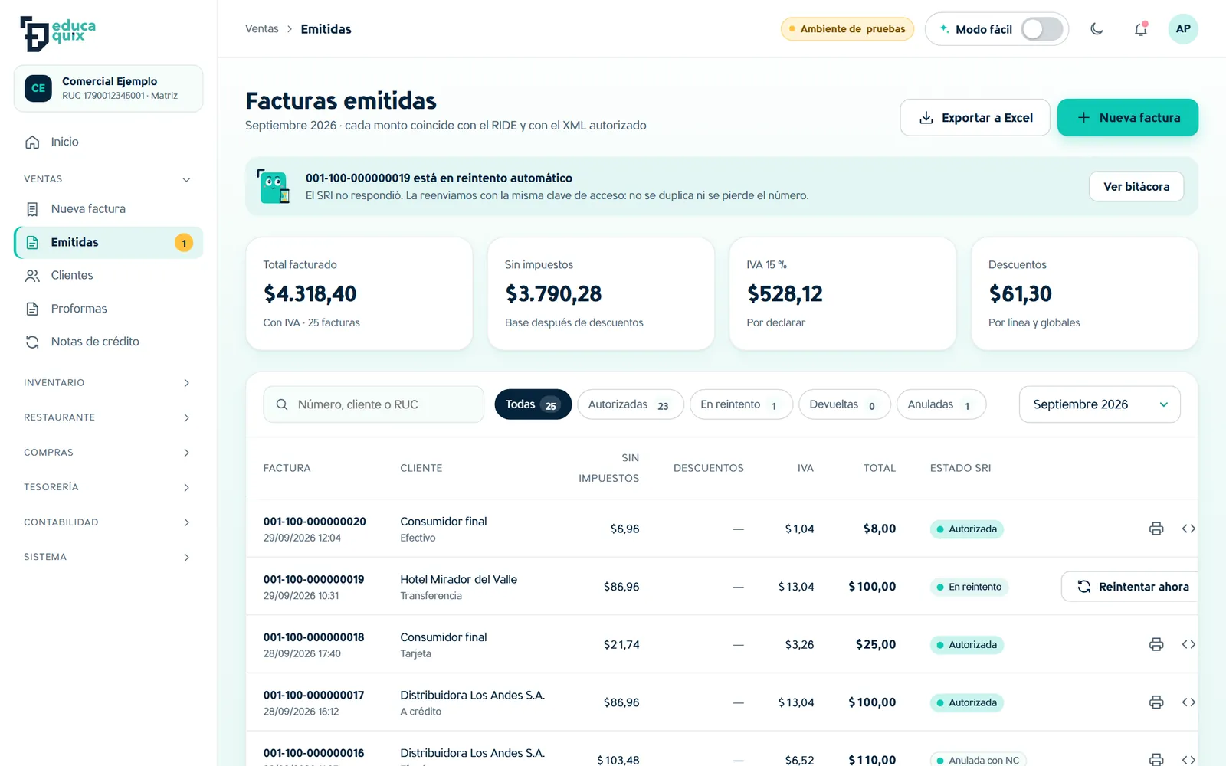This screenshot has height=766, width=1226.
Task: Filter by Anuladas invoices
Action: (x=941, y=404)
